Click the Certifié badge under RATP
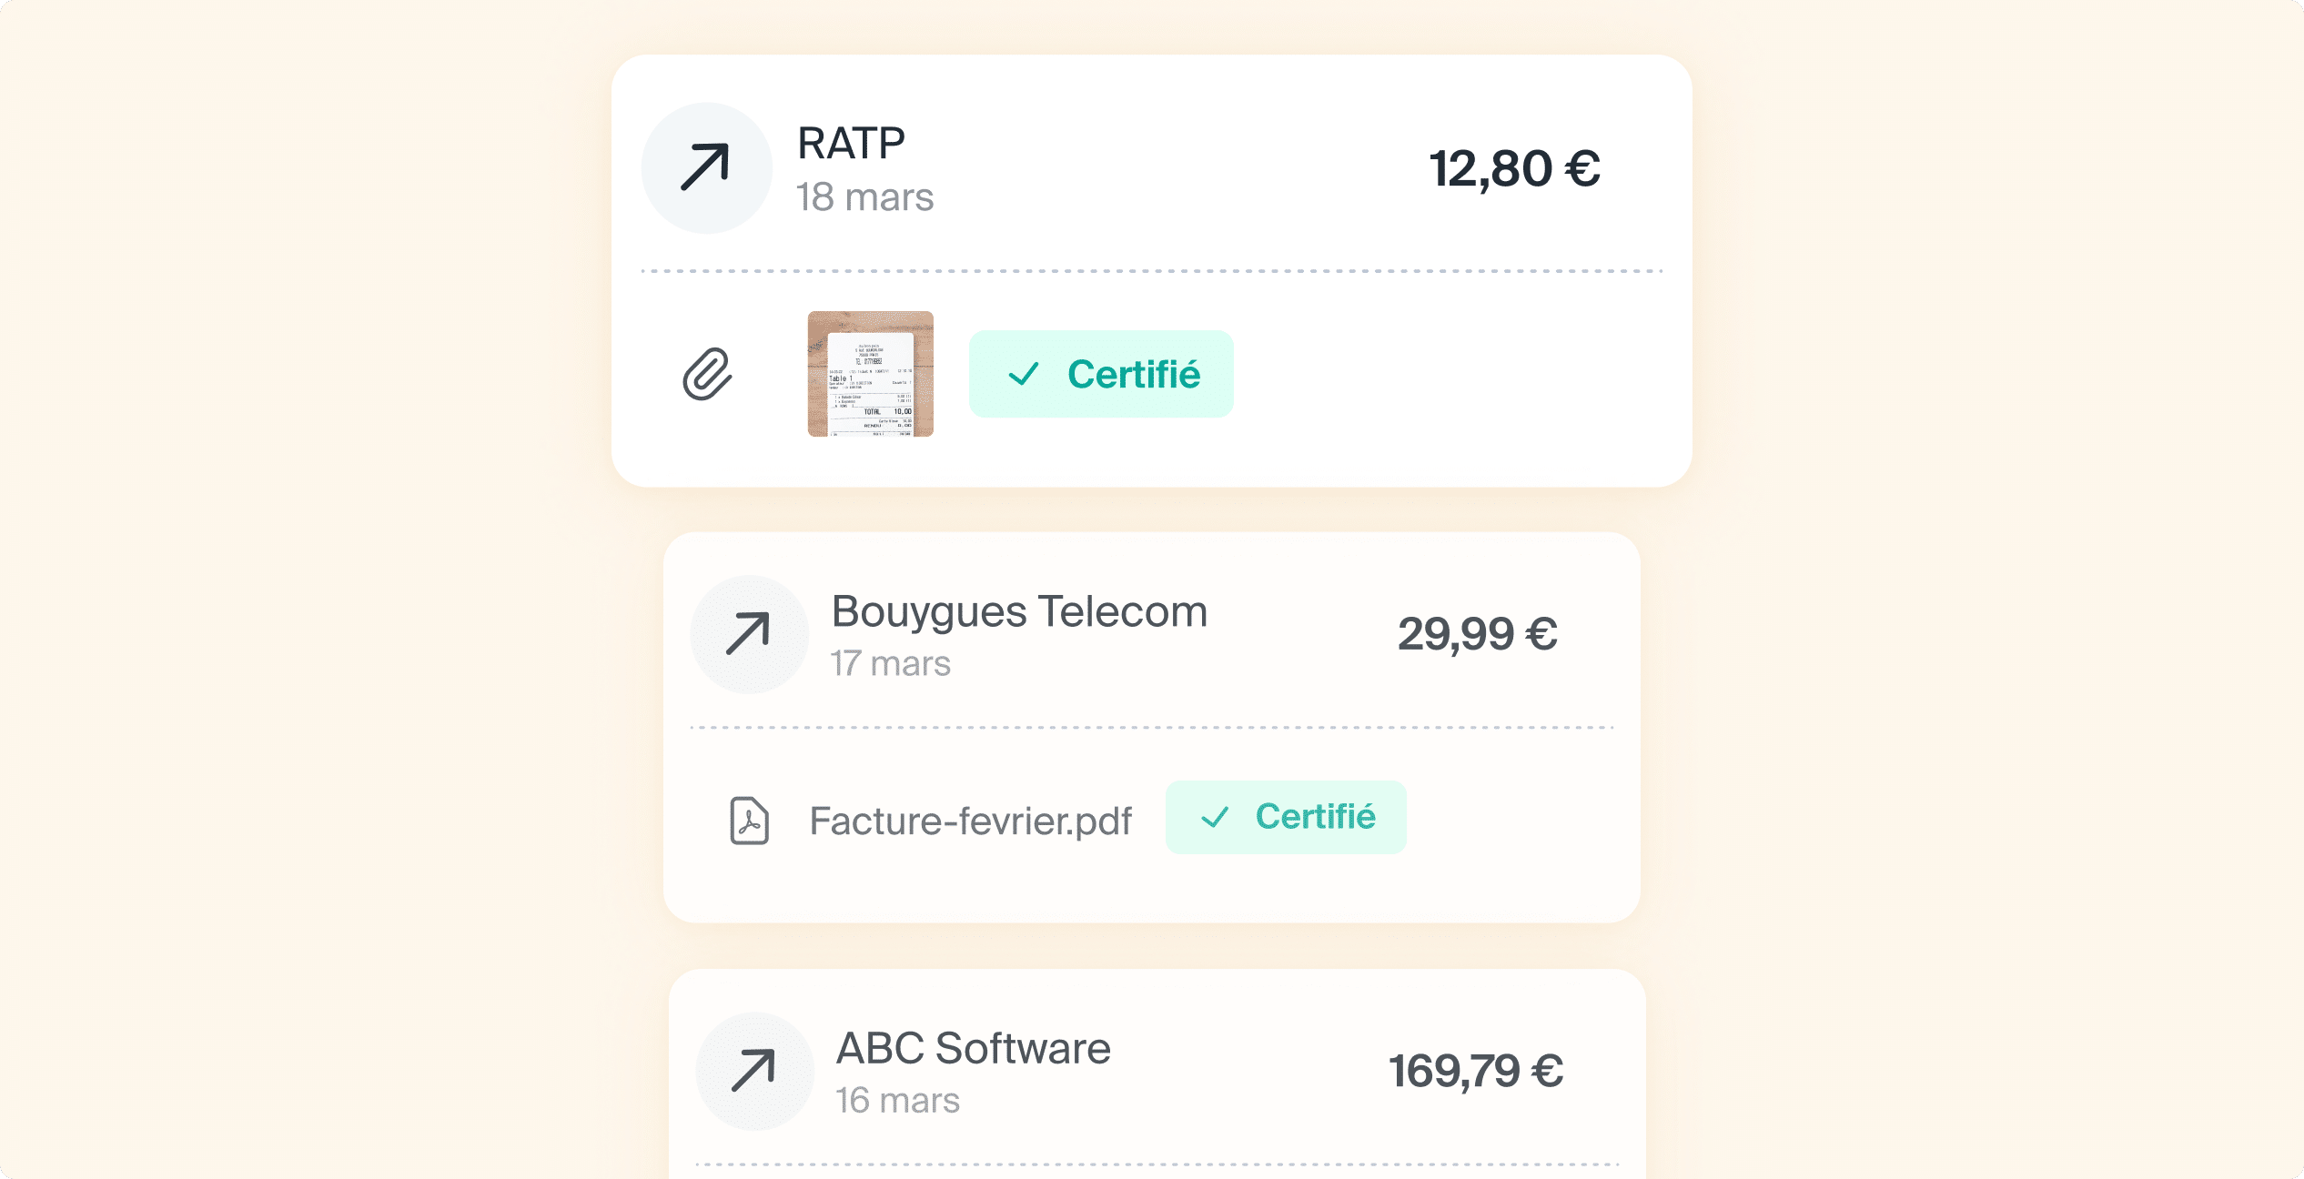 1101,374
